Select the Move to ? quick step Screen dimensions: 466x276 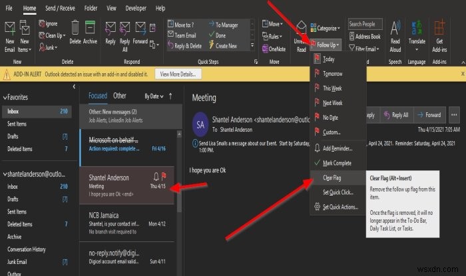[180, 25]
